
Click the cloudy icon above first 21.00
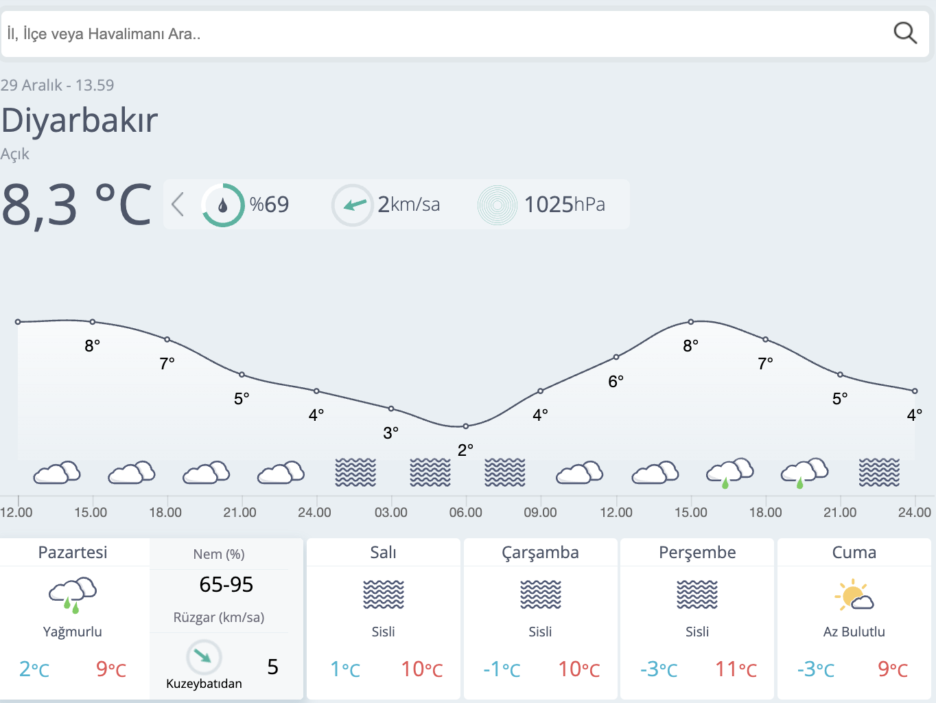206,472
